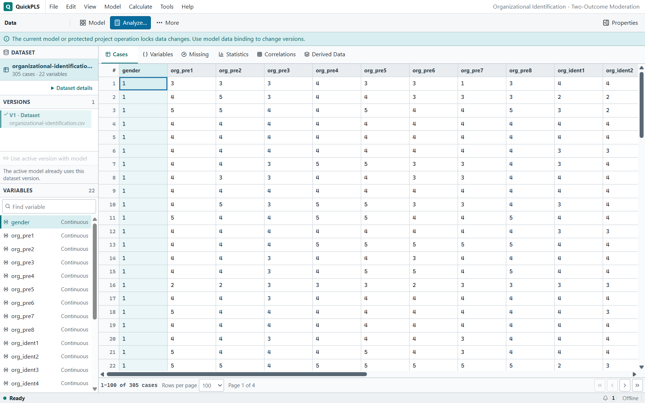Open the Help menu
Viewport: 645px width, 403px height.
pos(187,6)
